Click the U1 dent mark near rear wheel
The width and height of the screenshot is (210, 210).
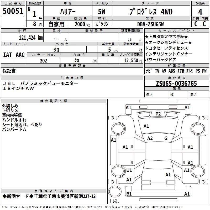click(x=129, y=170)
